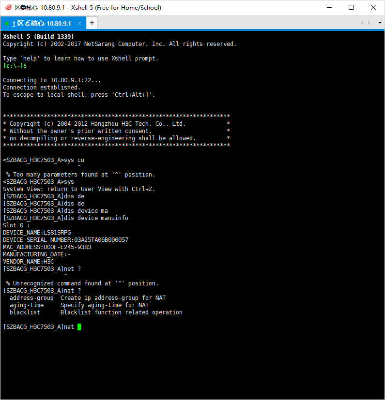Click the 'Slot 0 :' line
The height and width of the screenshot is (400, 385).
(16, 225)
